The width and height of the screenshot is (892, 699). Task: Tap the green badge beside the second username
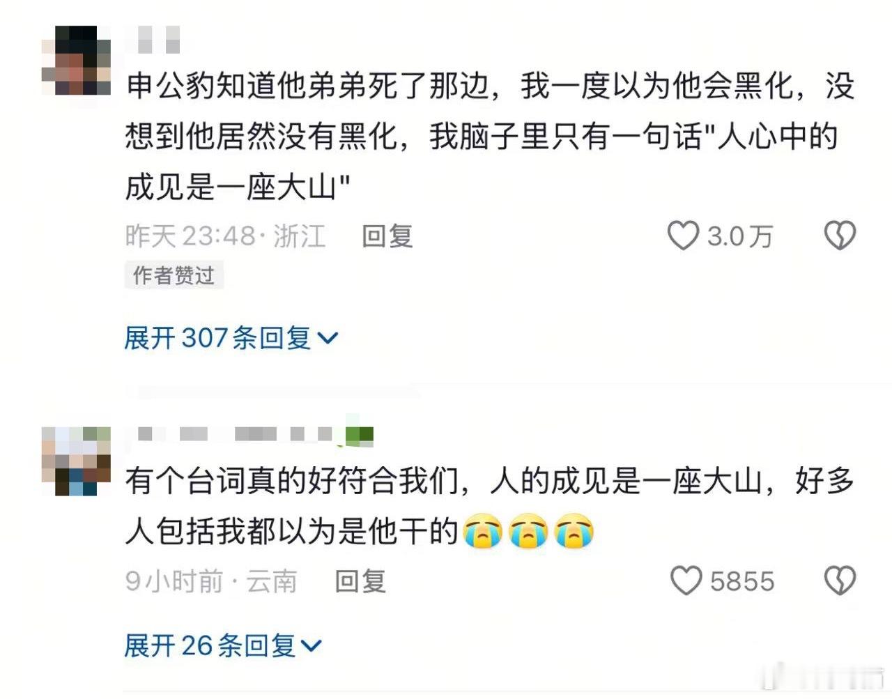pyautogui.click(x=360, y=435)
